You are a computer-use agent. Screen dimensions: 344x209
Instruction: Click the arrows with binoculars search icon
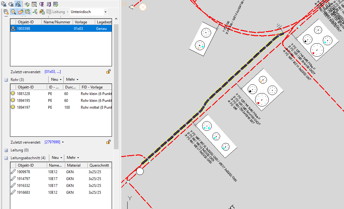click(11, 4)
